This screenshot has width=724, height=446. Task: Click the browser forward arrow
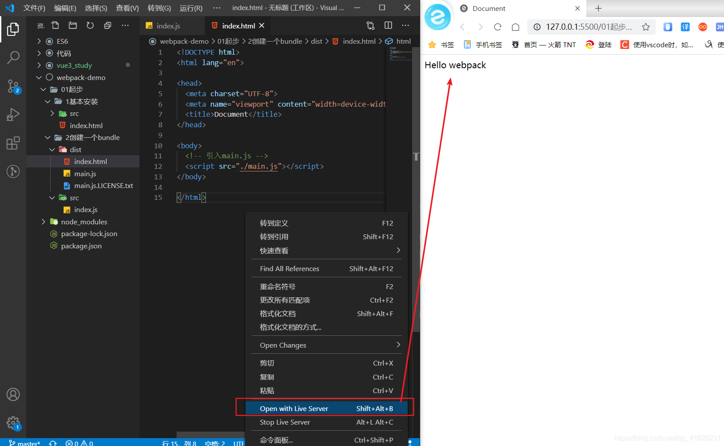click(x=480, y=27)
